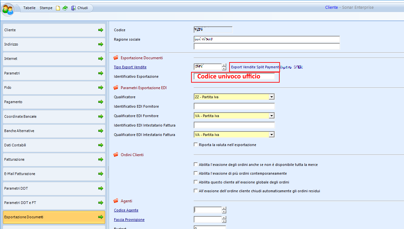Screen dimensions: 404x229
Task: Click green arrow next to Indirizzo
Action: pyautogui.click(x=101, y=44)
